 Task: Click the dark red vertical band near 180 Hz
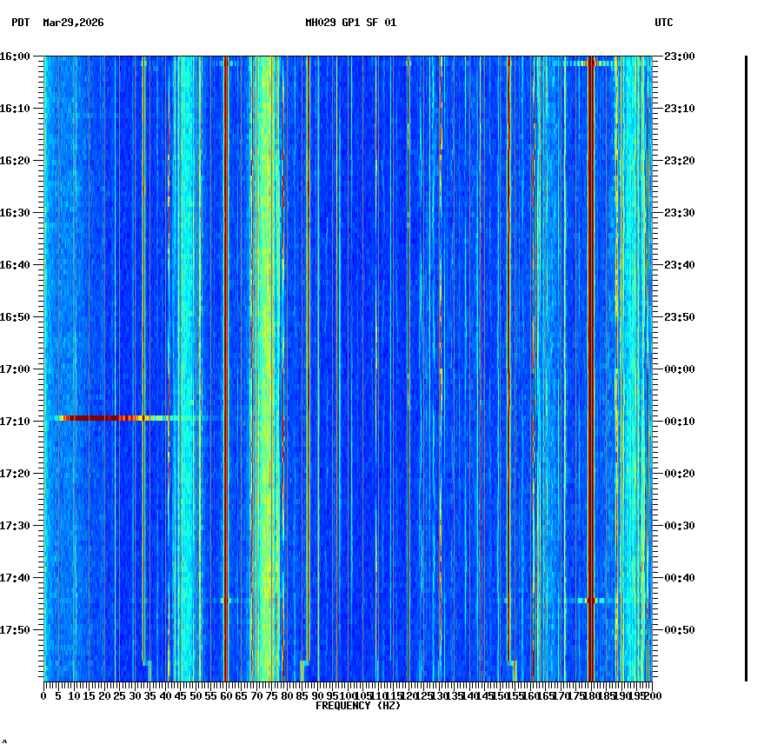point(592,348)
